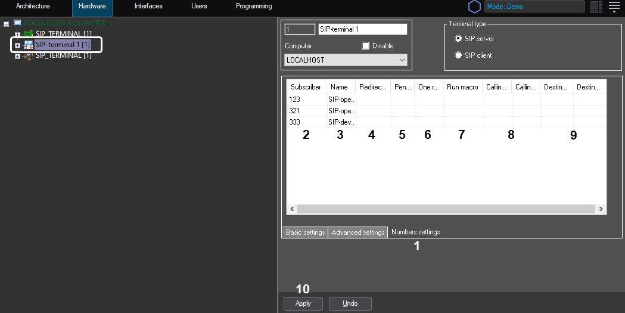This screenshot has width=625, height=313.
Task: Collapse the LOCALHOST tree node
Action: [6, 24]
